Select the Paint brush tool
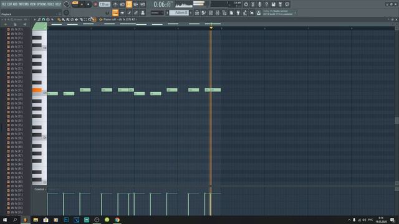 coord(64,19)
